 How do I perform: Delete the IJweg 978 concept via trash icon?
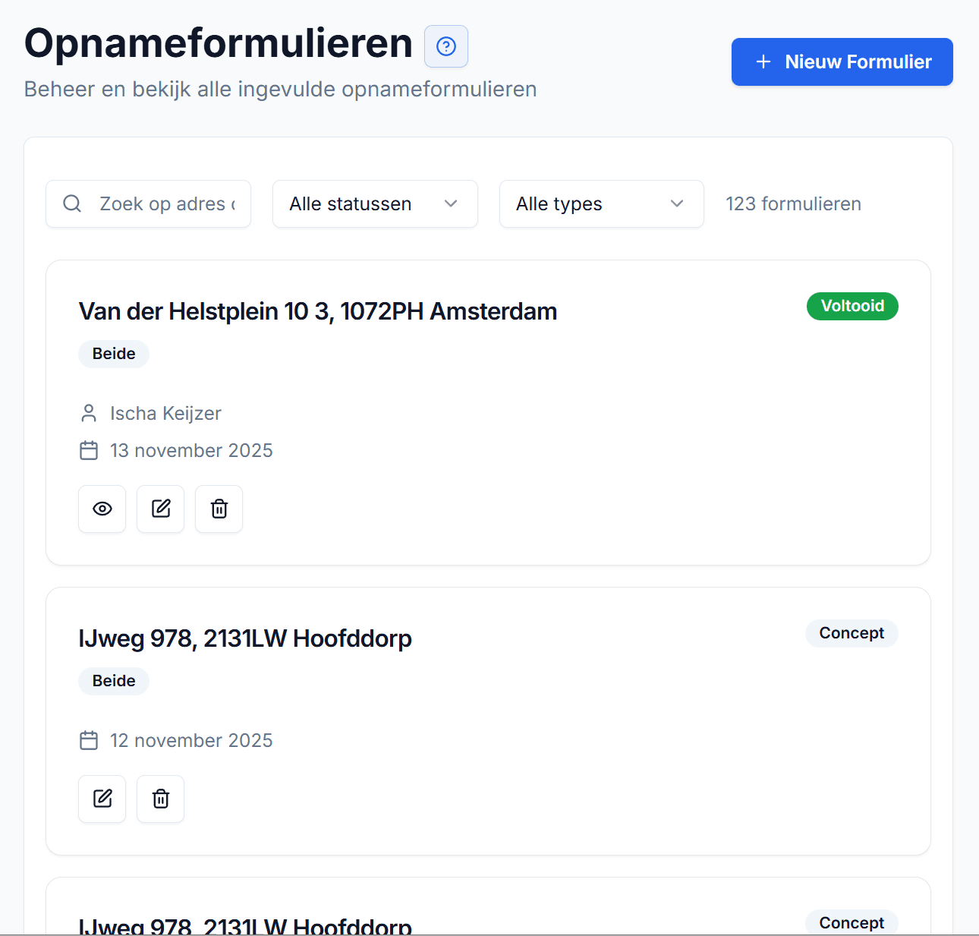point(160,799)
